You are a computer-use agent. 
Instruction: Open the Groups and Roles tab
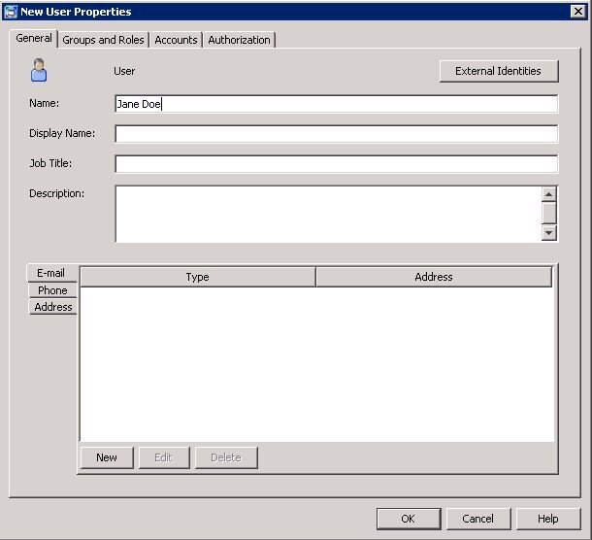tap(103, 40)
